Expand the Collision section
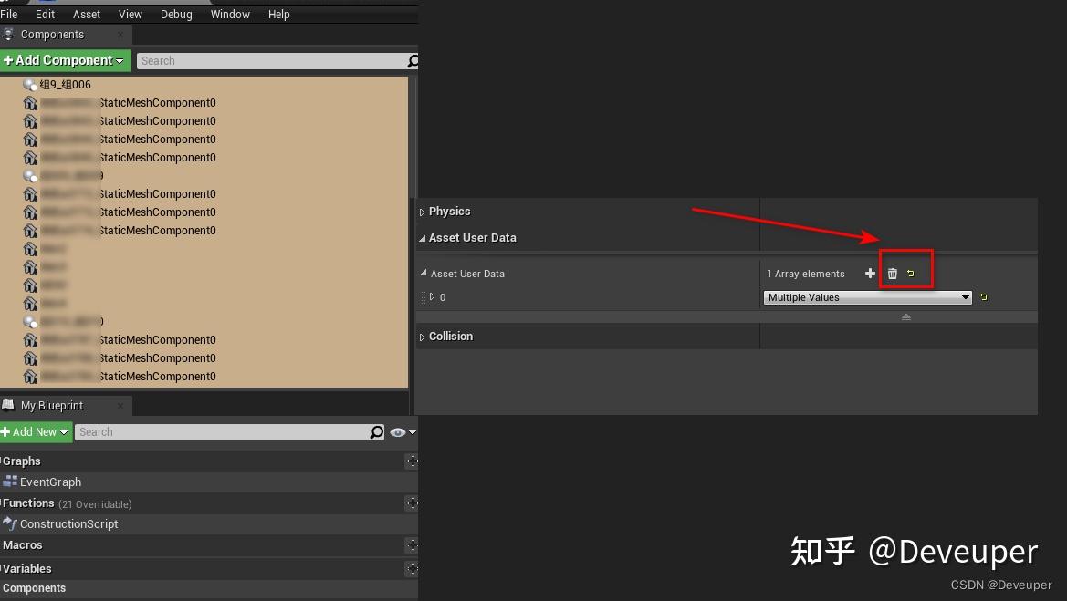 [x=423, y=336]
